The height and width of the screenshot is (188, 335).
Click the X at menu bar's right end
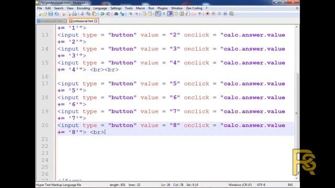coord(297,8)
